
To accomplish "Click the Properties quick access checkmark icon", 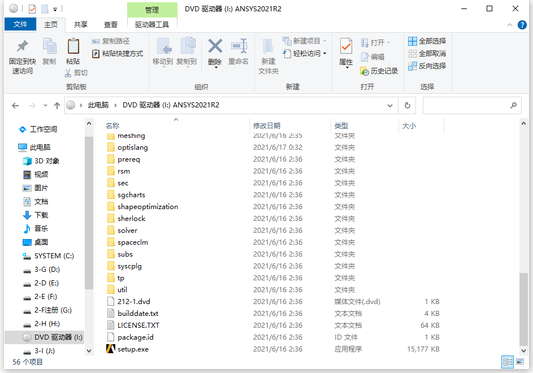I will [32, 9].
